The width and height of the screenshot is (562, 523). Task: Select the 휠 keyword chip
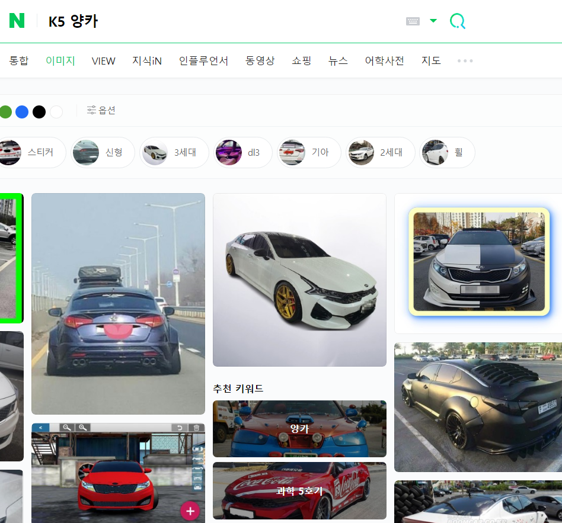click(x=447, y=152)
